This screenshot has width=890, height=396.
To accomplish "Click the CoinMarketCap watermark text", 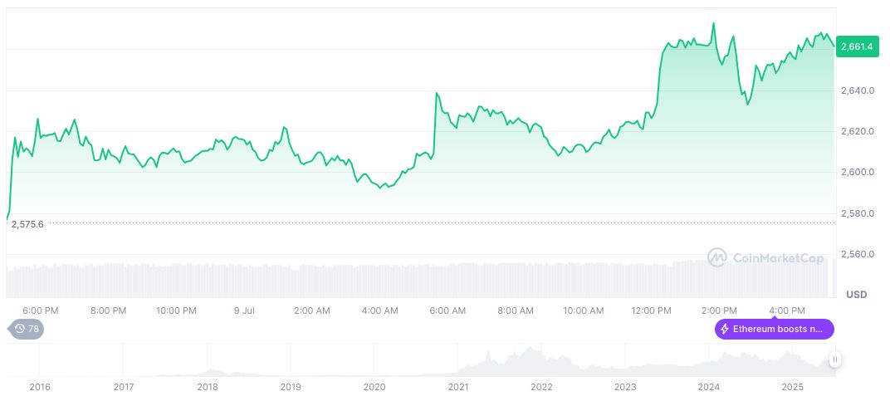I will click(x=778, y=258).
